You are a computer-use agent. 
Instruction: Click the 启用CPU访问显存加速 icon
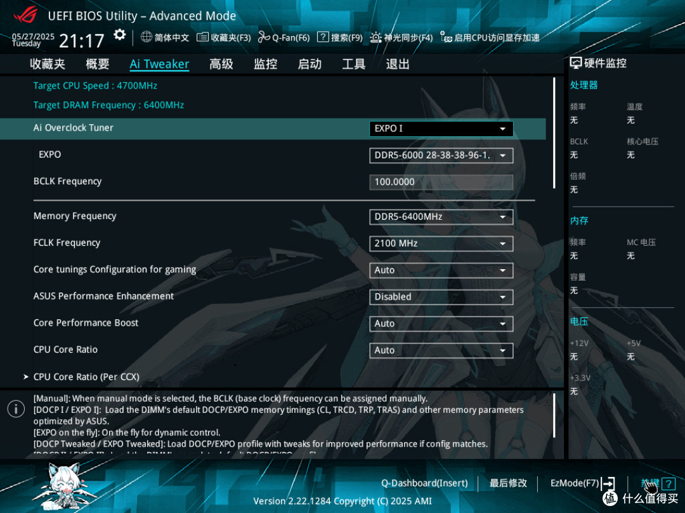(446, 37)
